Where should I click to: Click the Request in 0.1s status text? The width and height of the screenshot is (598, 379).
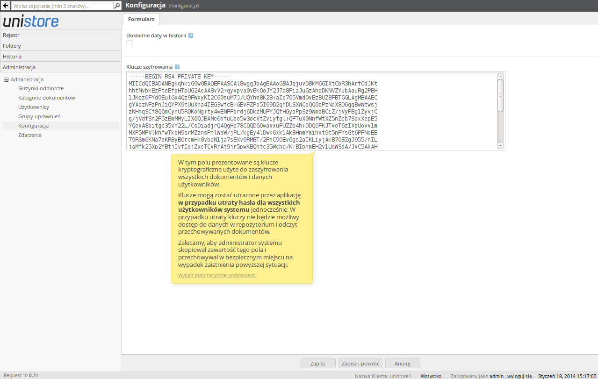click(x=21, y=375)
